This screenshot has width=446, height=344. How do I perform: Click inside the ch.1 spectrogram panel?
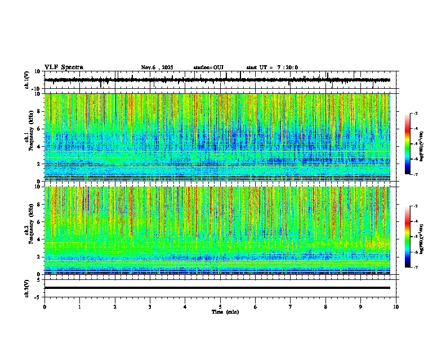pyautogui.click(x=217, y=137)
